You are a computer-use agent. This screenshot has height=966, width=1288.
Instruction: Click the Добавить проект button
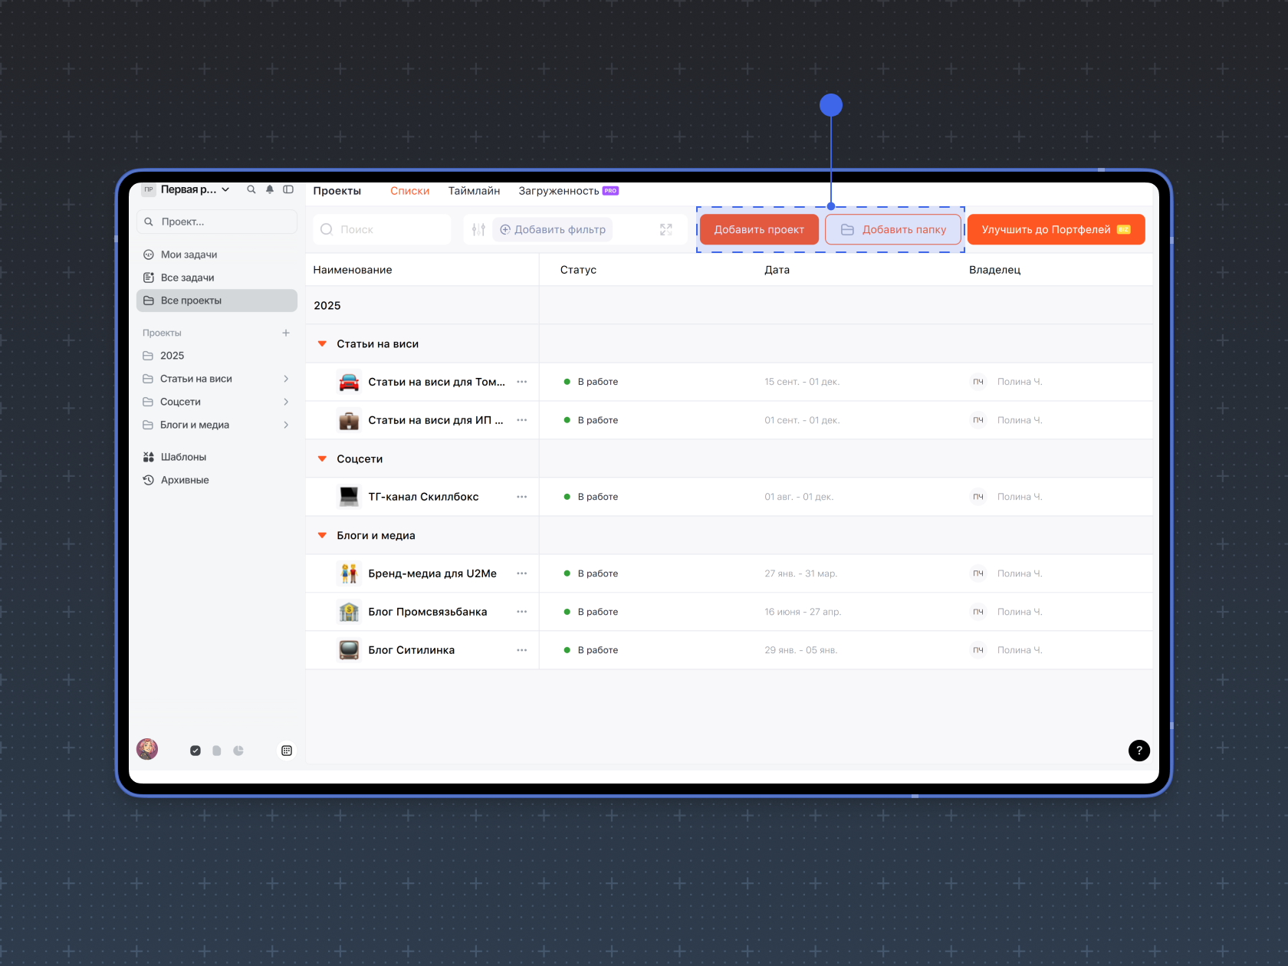coord(759,229)
